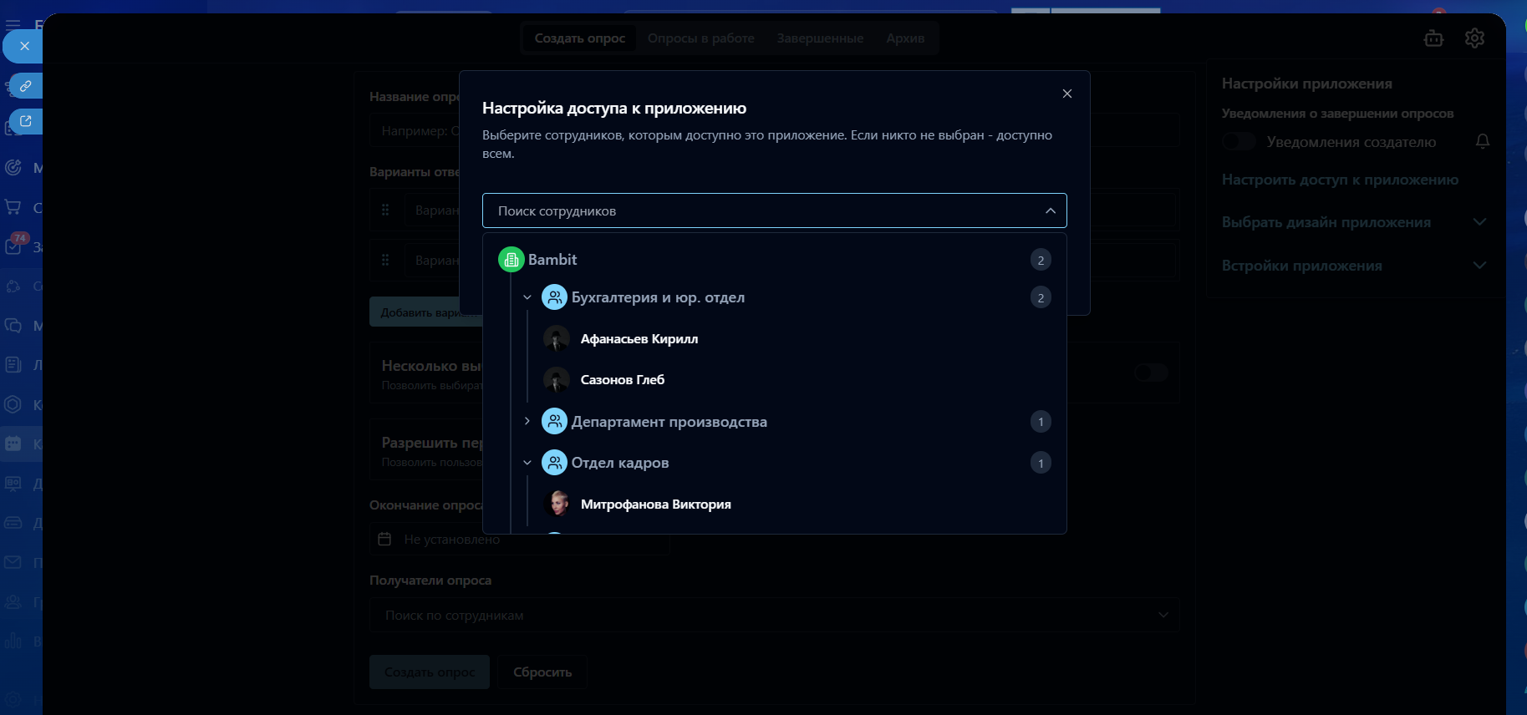This screenshot has height=715, width=1527.
Task: Expand the Департамент производства branch chevron
Action: tap(527, 422)
